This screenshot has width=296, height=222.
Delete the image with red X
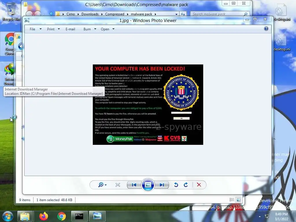coord(199,185)
